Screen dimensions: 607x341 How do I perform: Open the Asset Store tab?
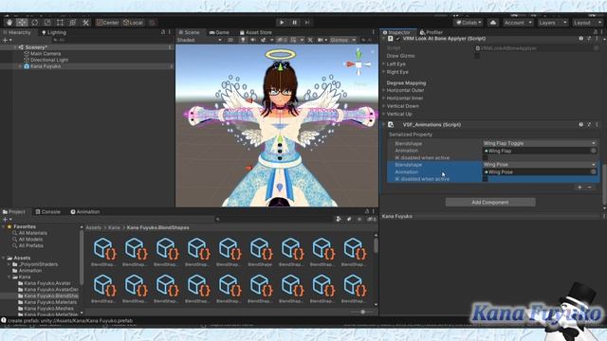[x=255, y=32]
